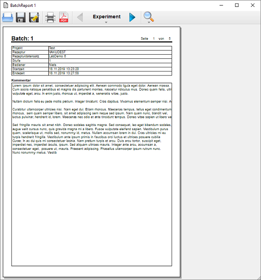Click the blue open report icon
261x280 pixels.
pyautogui.click(x=7, y=17)
